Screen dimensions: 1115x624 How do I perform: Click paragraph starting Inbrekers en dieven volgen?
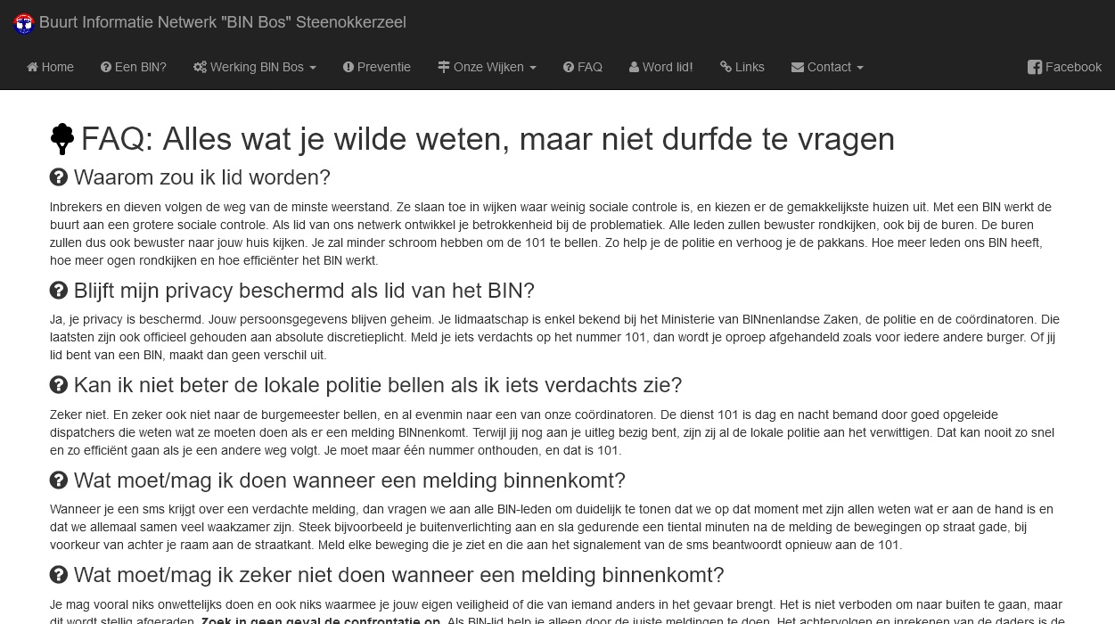pos(552,234)
